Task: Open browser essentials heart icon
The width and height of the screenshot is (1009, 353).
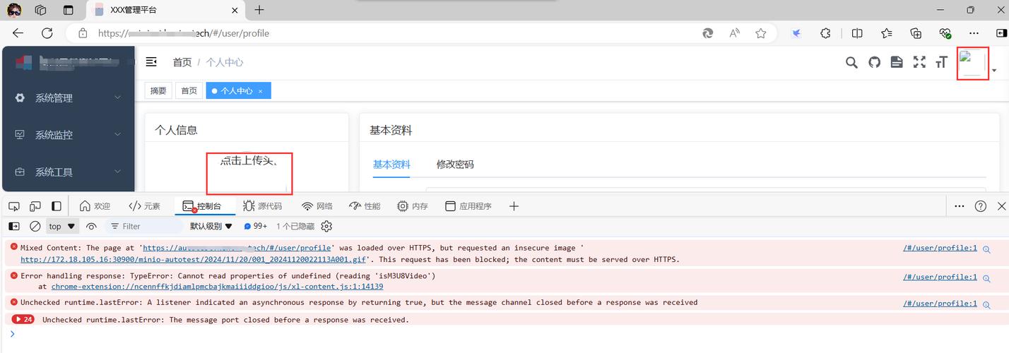Action: point(945,33)
